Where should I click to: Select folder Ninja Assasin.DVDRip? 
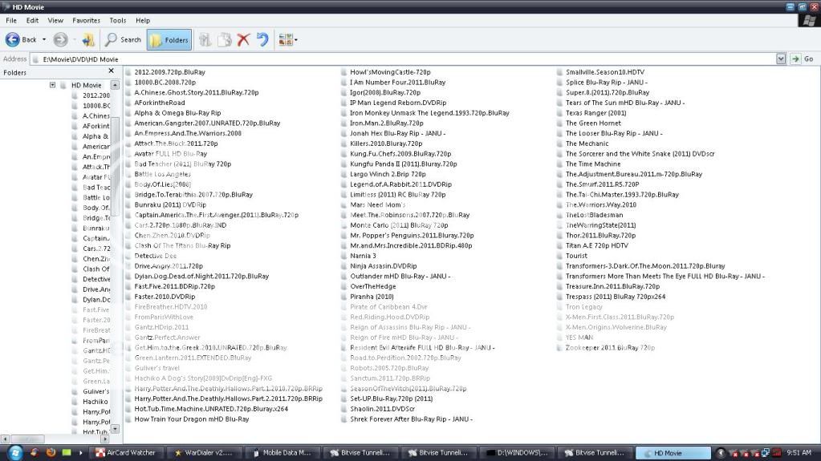384,266
